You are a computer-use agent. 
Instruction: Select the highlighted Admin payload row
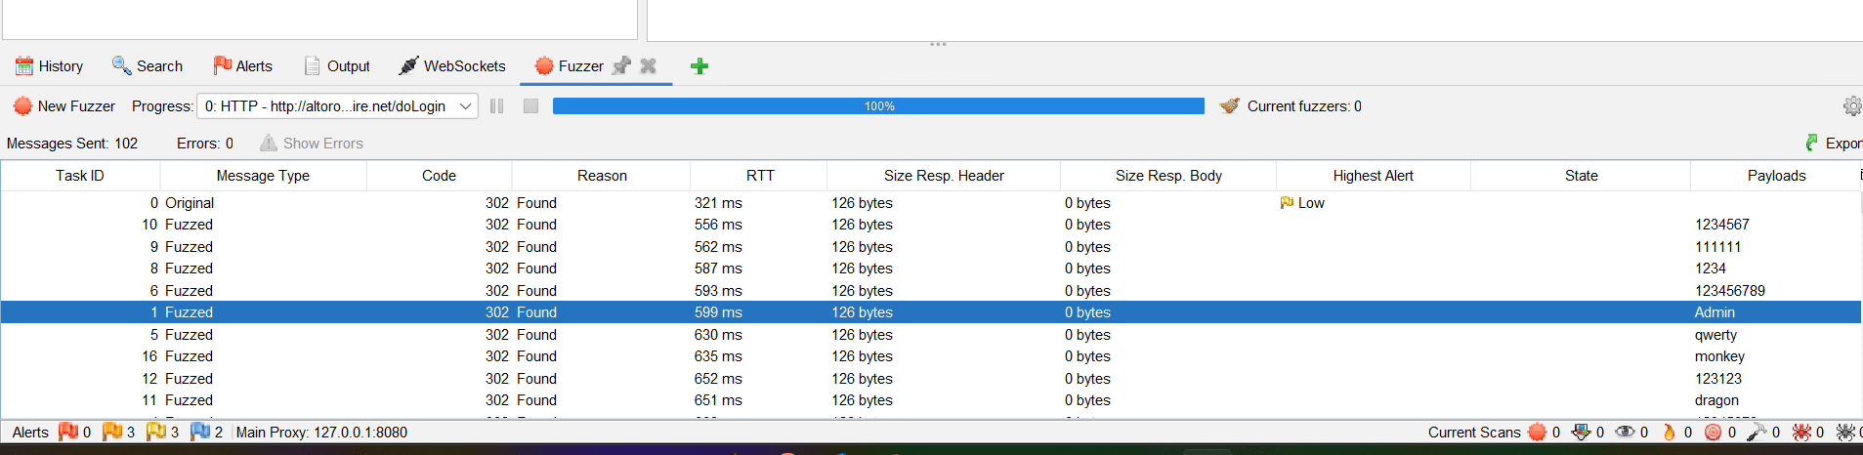(931, 312)
